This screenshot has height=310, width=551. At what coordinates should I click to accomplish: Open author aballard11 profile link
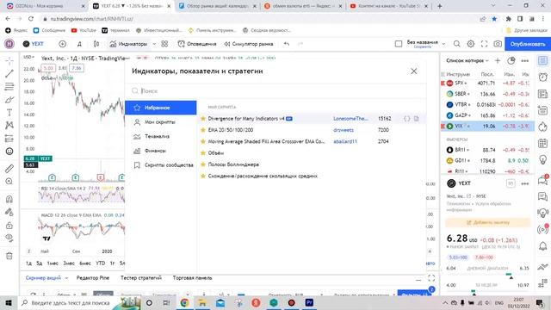[x=345, y=141]
